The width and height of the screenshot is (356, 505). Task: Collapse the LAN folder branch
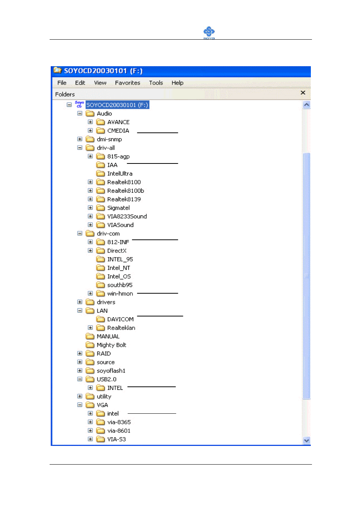pyautogui.click(x=79, y=310)
